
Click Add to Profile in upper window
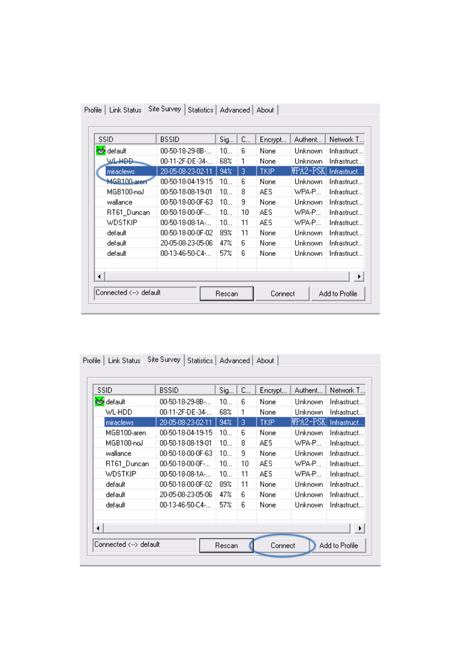point(338,294)
